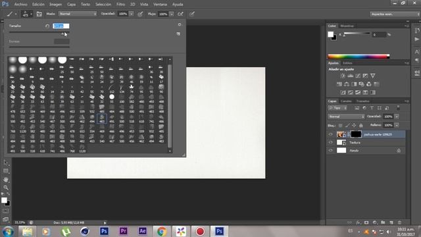Open the brush preset picker dropdown
Viewport: 421px width, 237px height.
click(27, 14)
